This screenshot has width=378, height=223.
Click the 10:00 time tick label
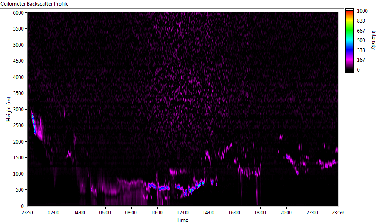157,213
